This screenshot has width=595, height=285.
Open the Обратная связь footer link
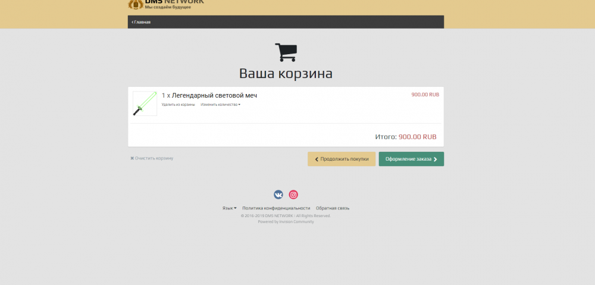(333, 208)
